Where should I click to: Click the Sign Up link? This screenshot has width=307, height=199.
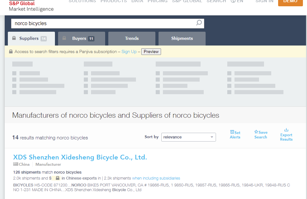point(129,52)
